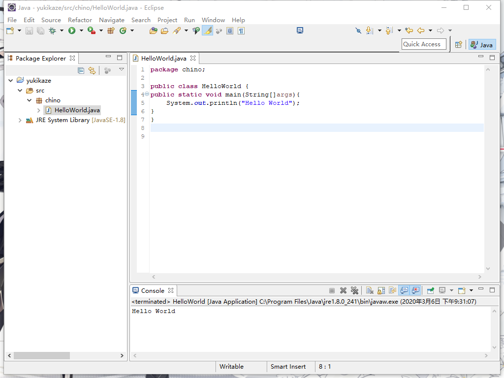504x378 pixels.
Task: Select the HelloWorld.java editor tab
Action: tap(163, 58)
